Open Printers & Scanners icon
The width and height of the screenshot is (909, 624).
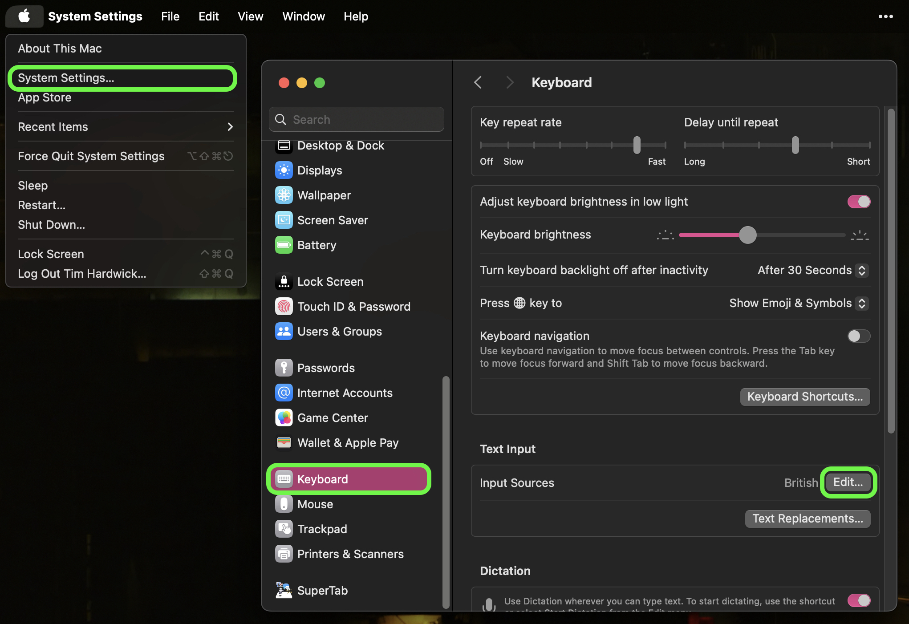click(x=284, y=554)
